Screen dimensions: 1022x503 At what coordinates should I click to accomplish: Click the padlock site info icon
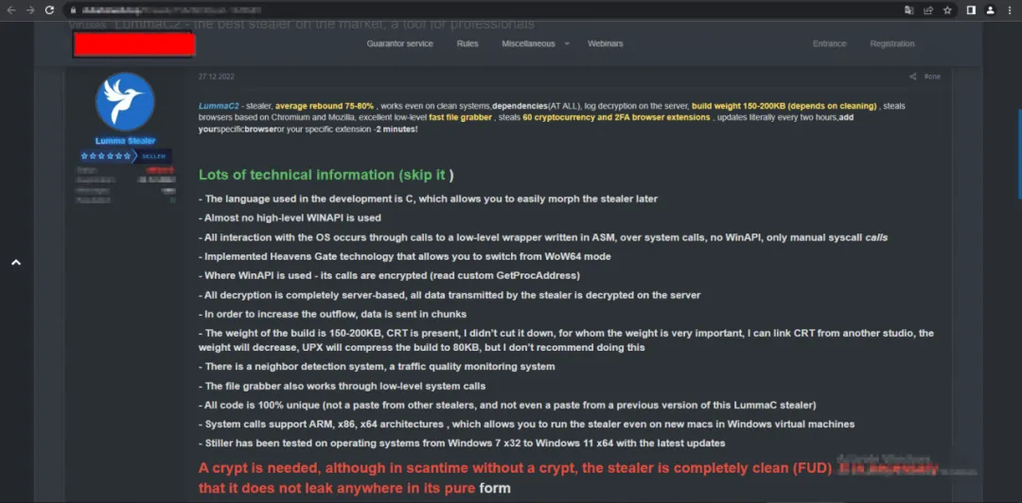coord(72,9)
